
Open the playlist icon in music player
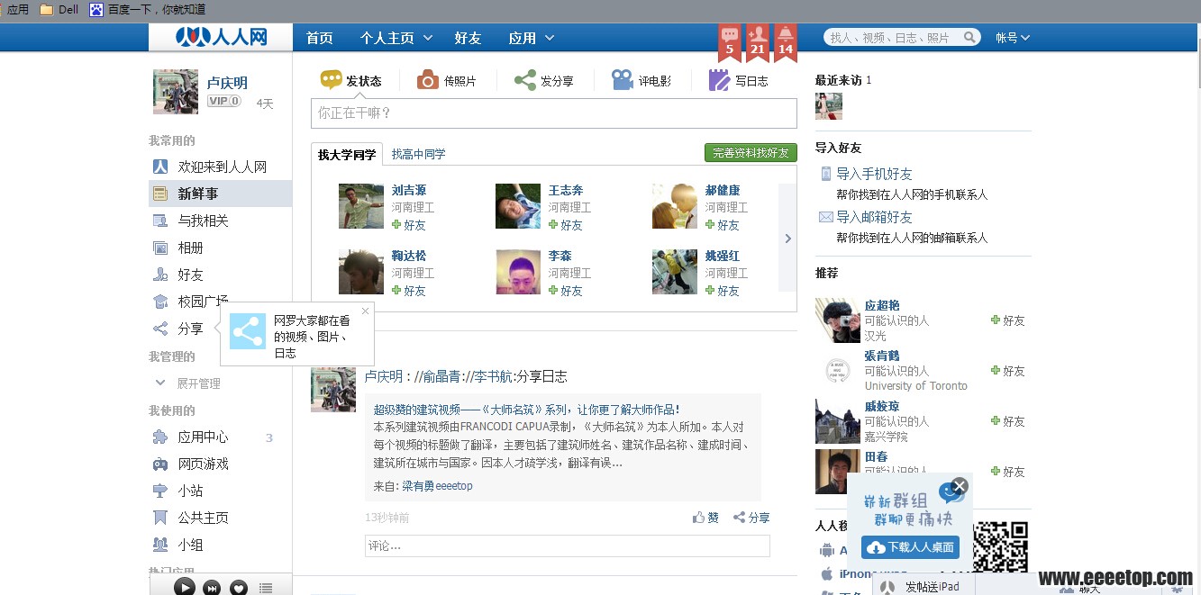[x=266, y=588]
